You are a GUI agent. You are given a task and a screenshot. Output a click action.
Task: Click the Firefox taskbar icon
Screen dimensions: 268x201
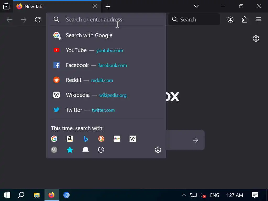click(52, 195)
